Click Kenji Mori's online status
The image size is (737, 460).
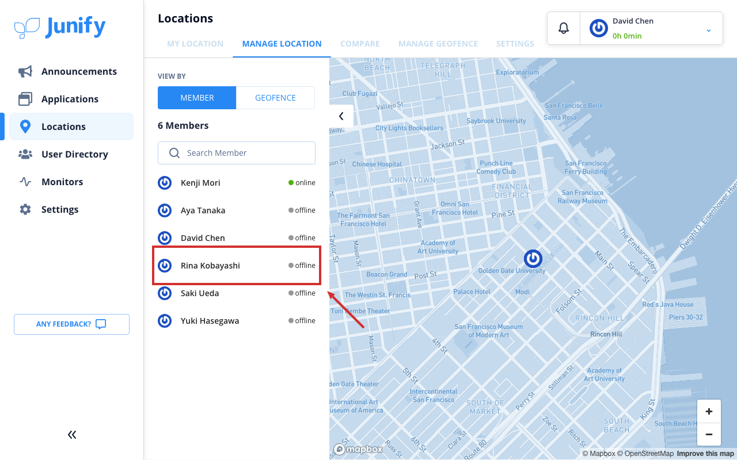(302, 183)
